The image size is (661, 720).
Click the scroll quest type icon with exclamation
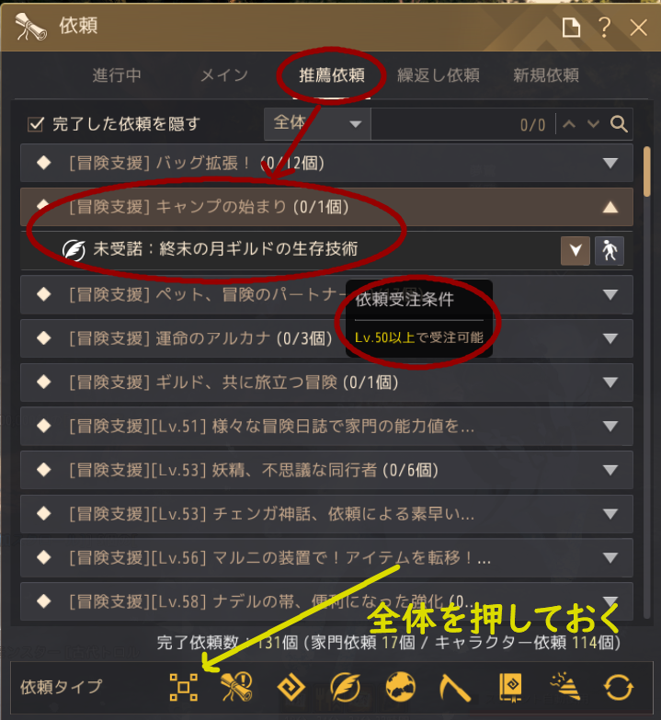(x=237, y=688)
